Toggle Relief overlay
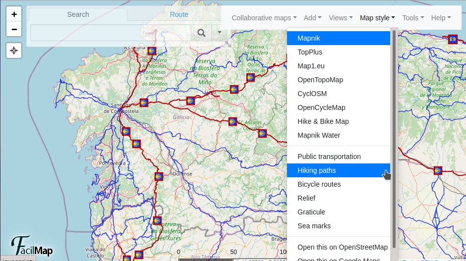 point(339,198)
